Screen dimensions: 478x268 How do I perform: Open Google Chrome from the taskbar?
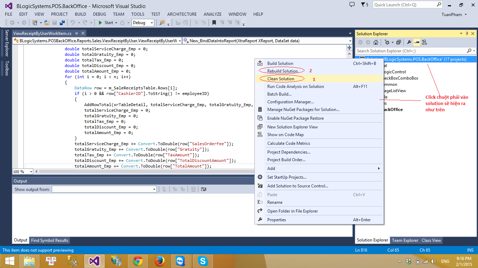pyautogui.click(x=138, y=261)
